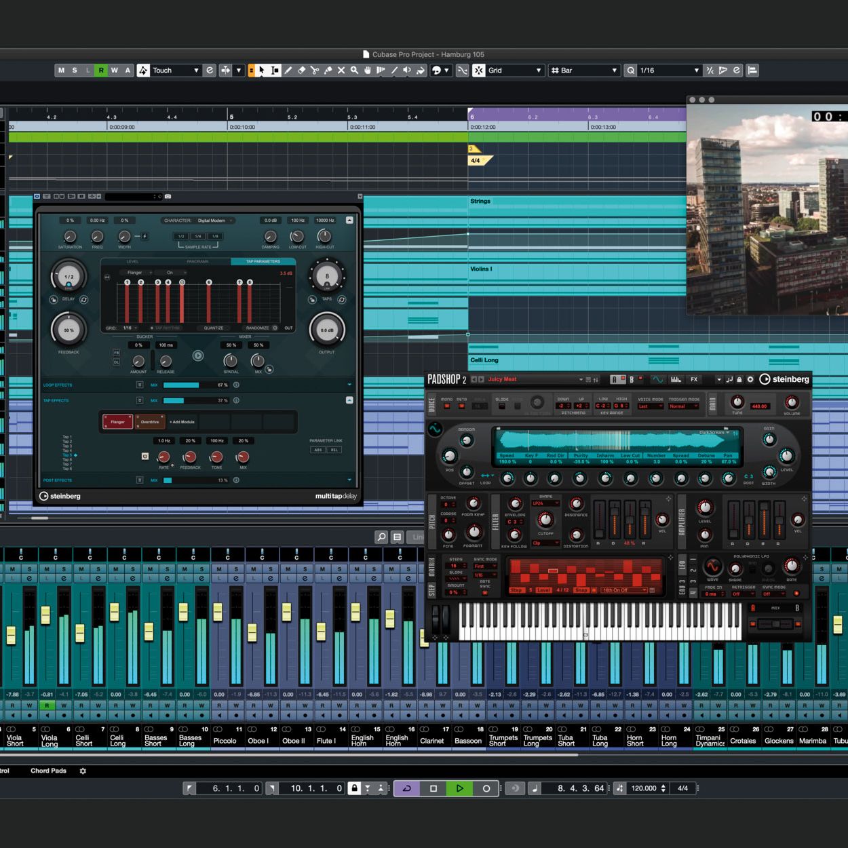Switch to the Level tab in MultiTap Delay
The width and height of the screenshot is (848, 848).
[132, 261]
